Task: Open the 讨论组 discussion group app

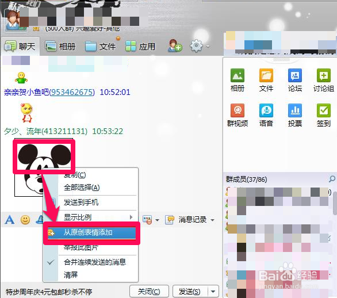Action: (324, 80)
